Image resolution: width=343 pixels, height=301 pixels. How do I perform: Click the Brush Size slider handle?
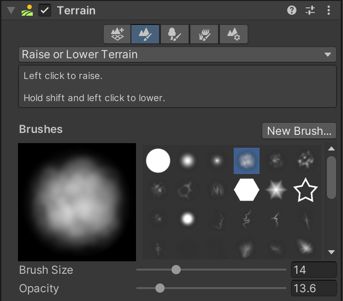click(x=176, y=270)
